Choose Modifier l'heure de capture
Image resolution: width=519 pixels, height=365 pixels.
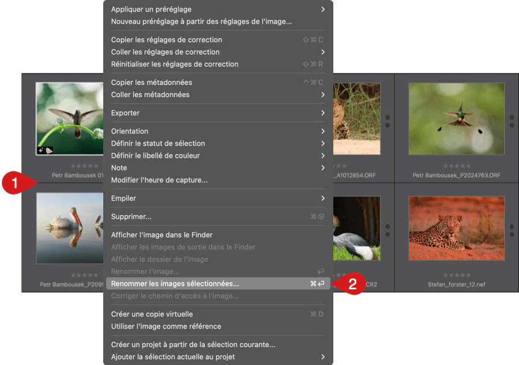pyautogui.click(x=218, y=180)
